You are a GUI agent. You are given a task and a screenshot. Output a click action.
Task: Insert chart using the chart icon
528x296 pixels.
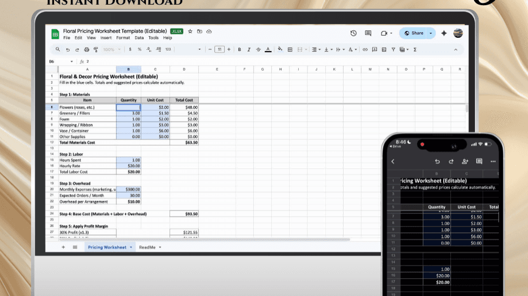pyautogui.click(x=384, y=49)
